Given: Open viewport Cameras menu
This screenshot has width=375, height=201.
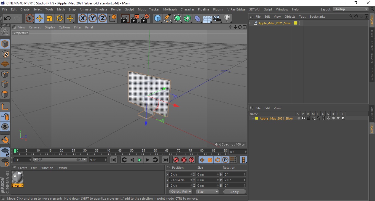Looking at the screenshot, I should 35,27.
